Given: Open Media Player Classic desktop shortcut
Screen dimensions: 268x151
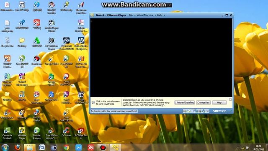Looking at the screenshot, I should click(x=52, y=26).
